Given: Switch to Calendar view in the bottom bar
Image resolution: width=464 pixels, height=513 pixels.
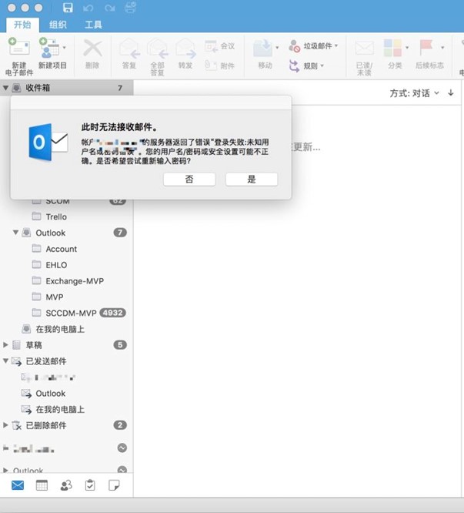Looking at the screenshot, I should point(42,485).
